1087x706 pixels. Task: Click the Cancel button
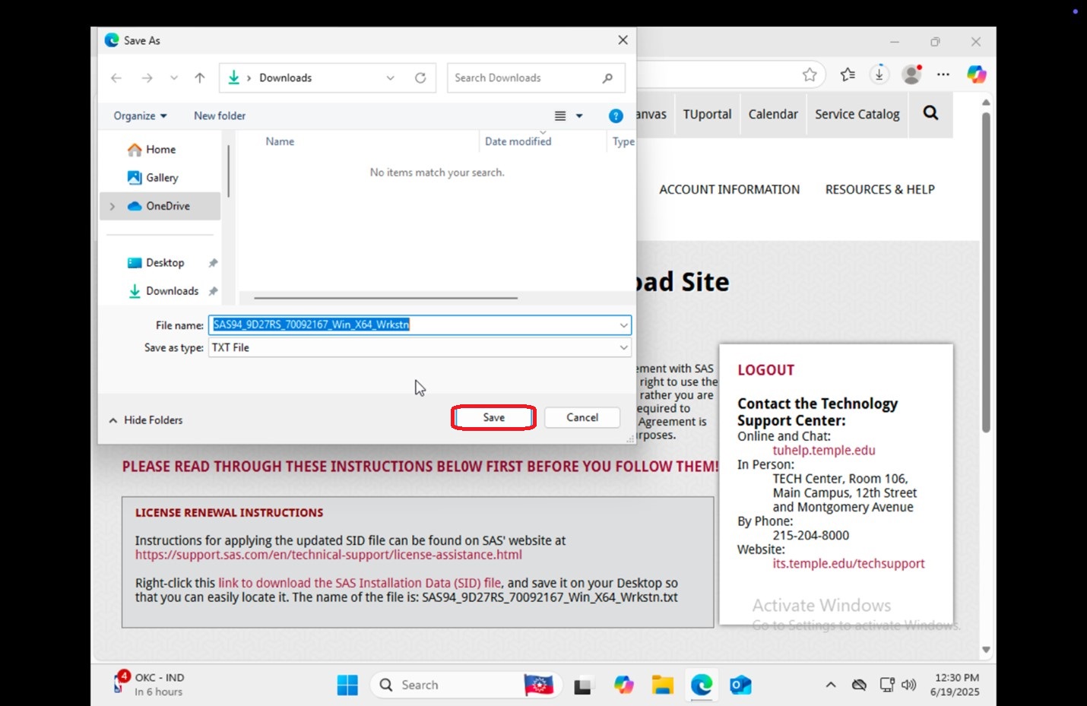(582, 417)
